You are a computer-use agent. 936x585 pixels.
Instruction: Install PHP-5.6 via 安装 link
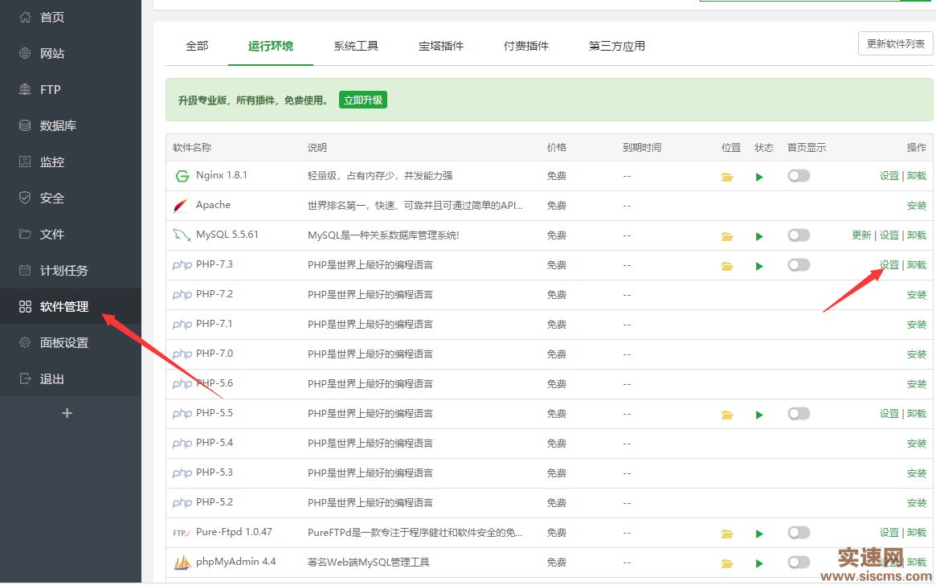pyautogui.click(x=917, y=384)
